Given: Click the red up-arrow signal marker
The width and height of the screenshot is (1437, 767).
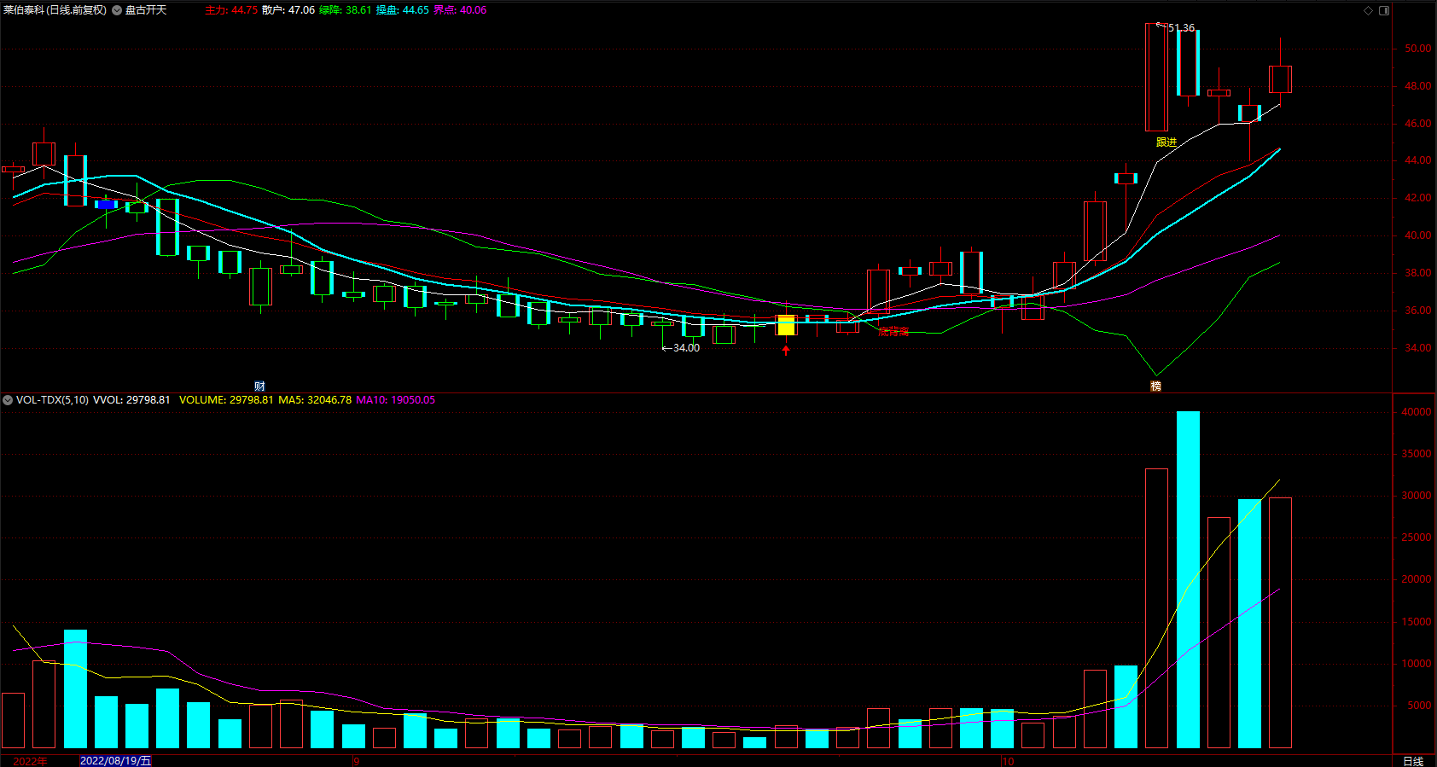Looking at the screenshot, I should (786, 349).
